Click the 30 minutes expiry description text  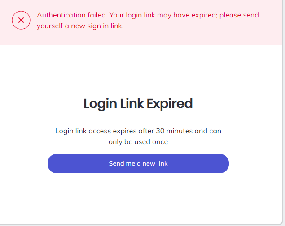(138, 131)
